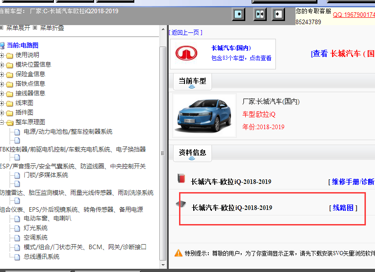Expand the 插件图 tree node
The height and width of the screenshot is (272, 375).
[2, 113]
